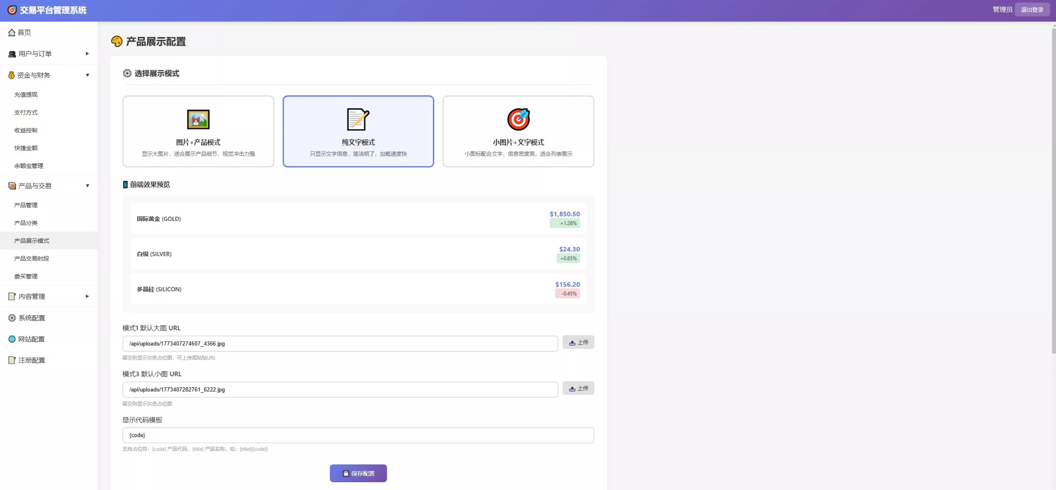Click the home icon beside 首页
The image size is (1056, 490).
click(x=12, y=32)
